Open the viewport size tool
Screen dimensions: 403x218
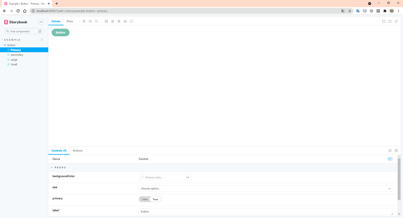coord(119,21)
